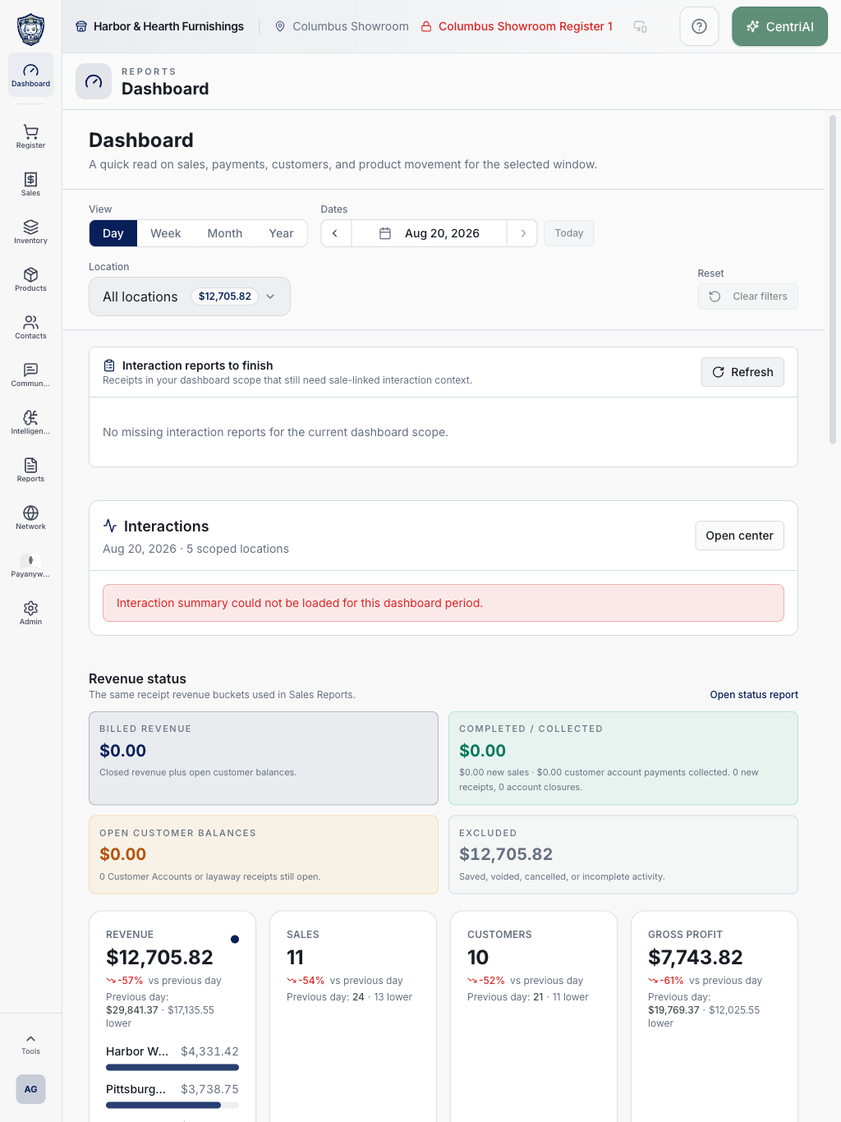Click the Harbor W... revenue progress bar

tap(172, 1068)
